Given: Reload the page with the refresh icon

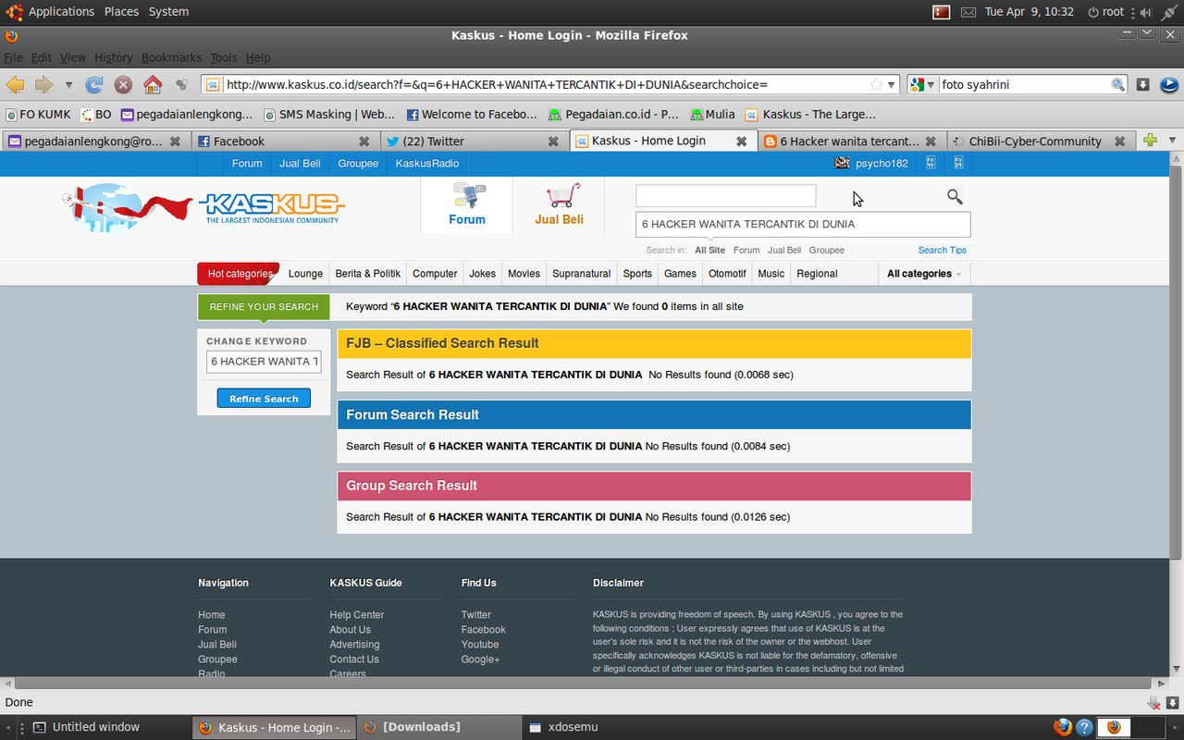Looking at the screenshot, I should click(x=93, y=84).
